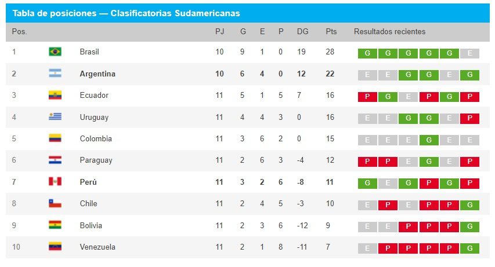Click the Colombia flag icon
The width and height of the screenshot is (495, 267).
55,139
